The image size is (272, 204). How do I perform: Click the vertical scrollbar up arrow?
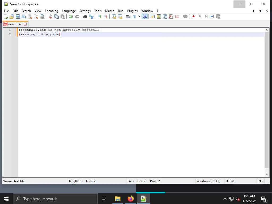tap(266, 30)
